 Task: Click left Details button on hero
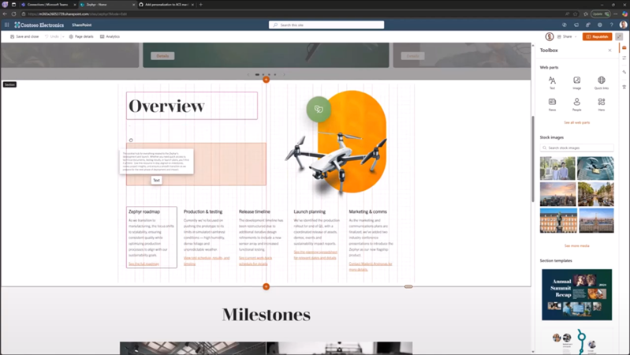point(162,56)
